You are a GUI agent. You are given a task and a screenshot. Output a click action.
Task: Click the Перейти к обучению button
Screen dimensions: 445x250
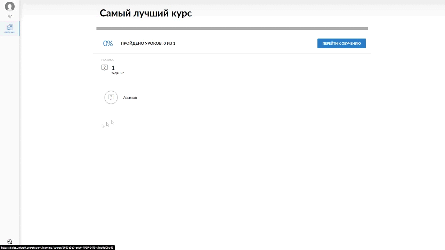pyautogui.click(x=341, y=43)
